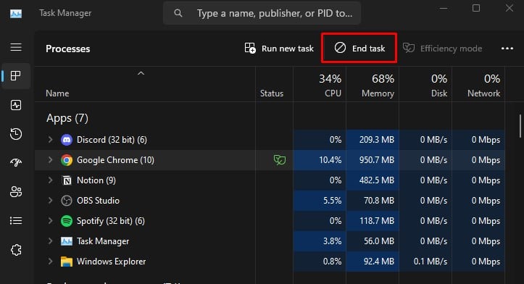Viewport: 524px width, 284px height.
Task: Sort processes by Name column
Action: pyautogui.click(x=57, y=93)
